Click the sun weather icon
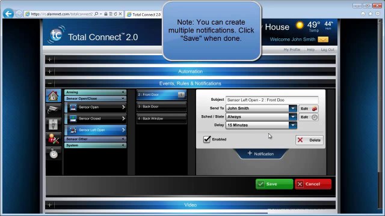Image resolution: width=385 pixels, height=216 pixels. [x=300, y=25]
